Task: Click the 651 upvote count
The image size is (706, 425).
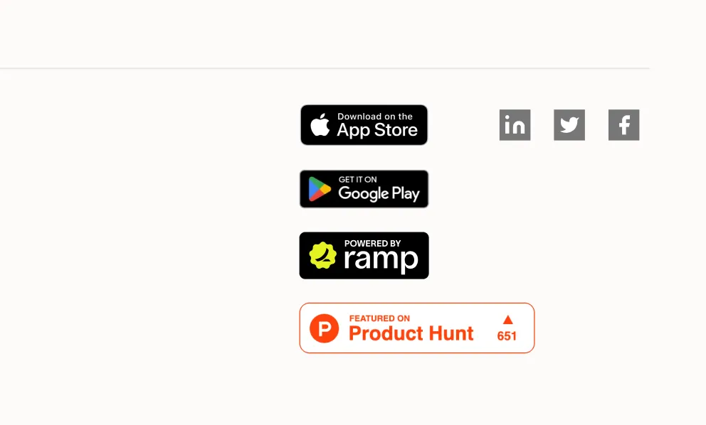Action: 507,336
